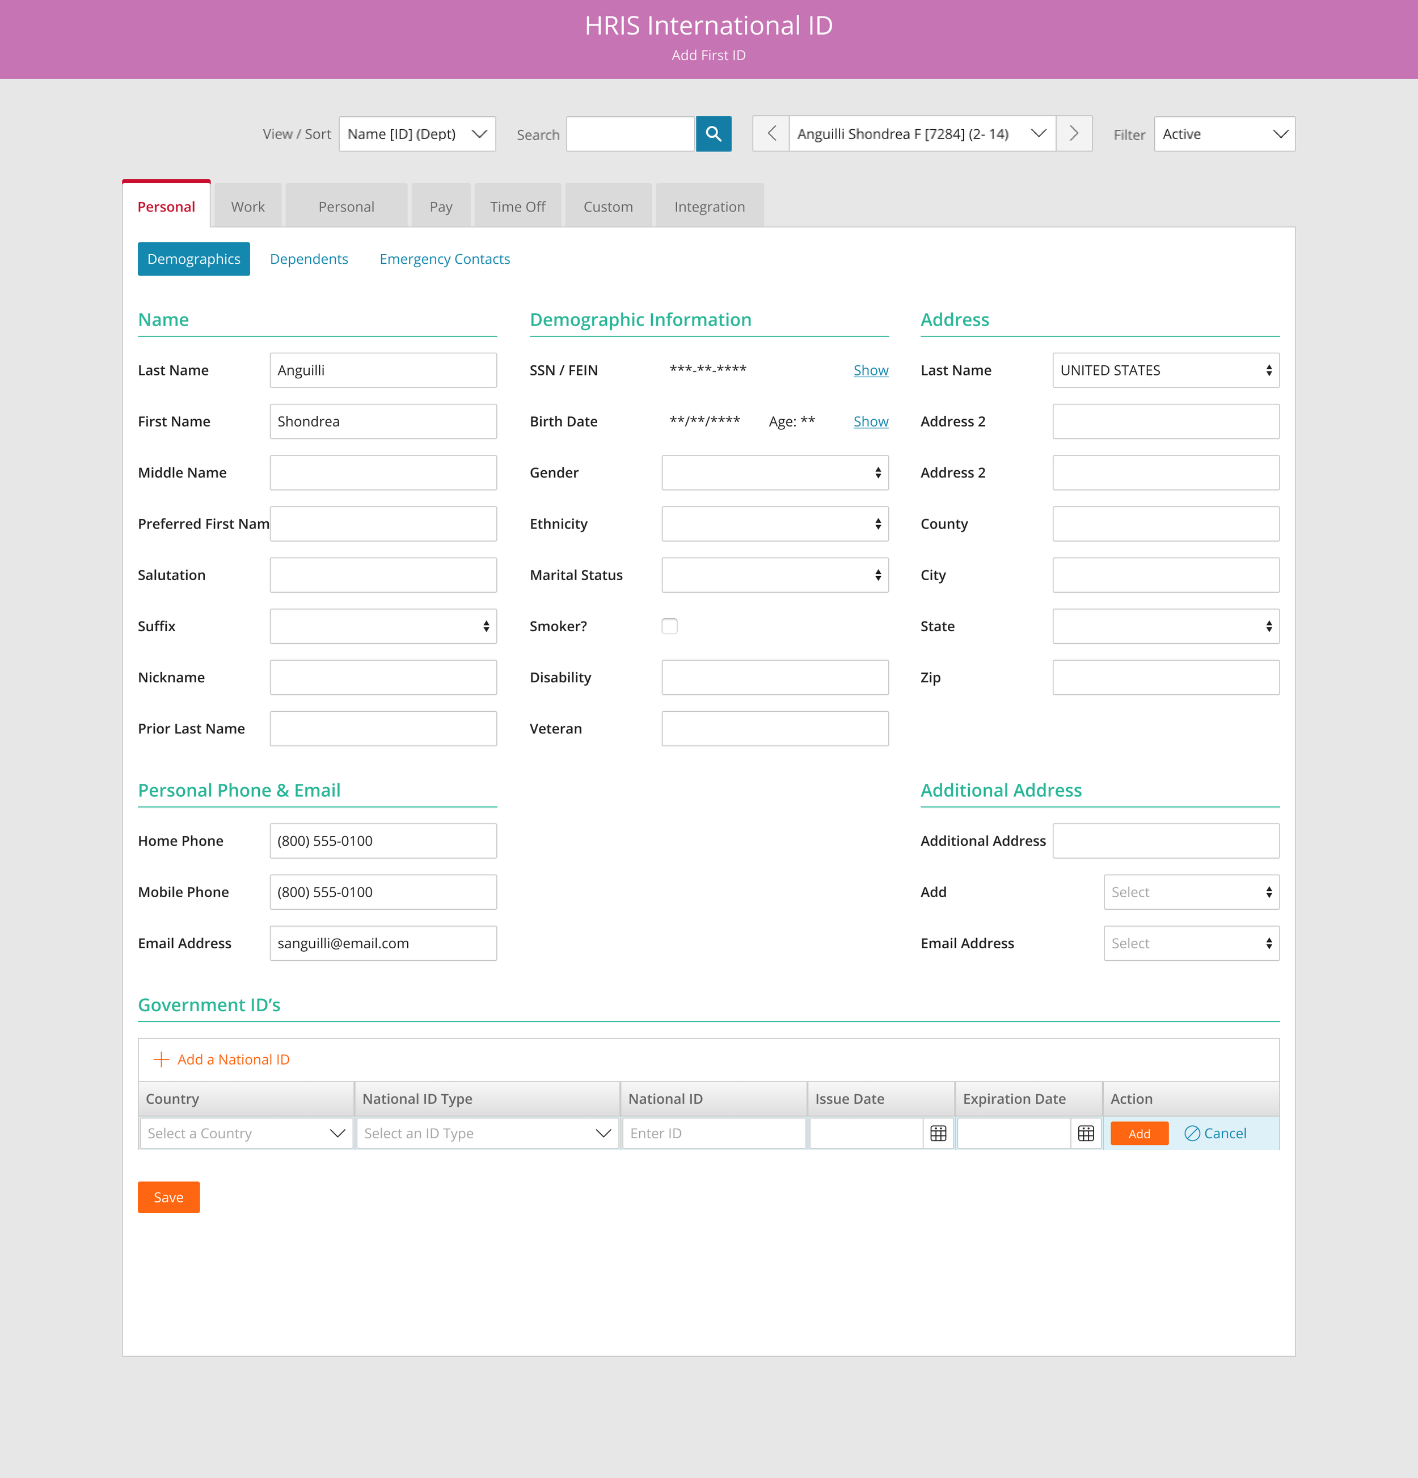Open Select a Country dropdown

point(246,1133)
